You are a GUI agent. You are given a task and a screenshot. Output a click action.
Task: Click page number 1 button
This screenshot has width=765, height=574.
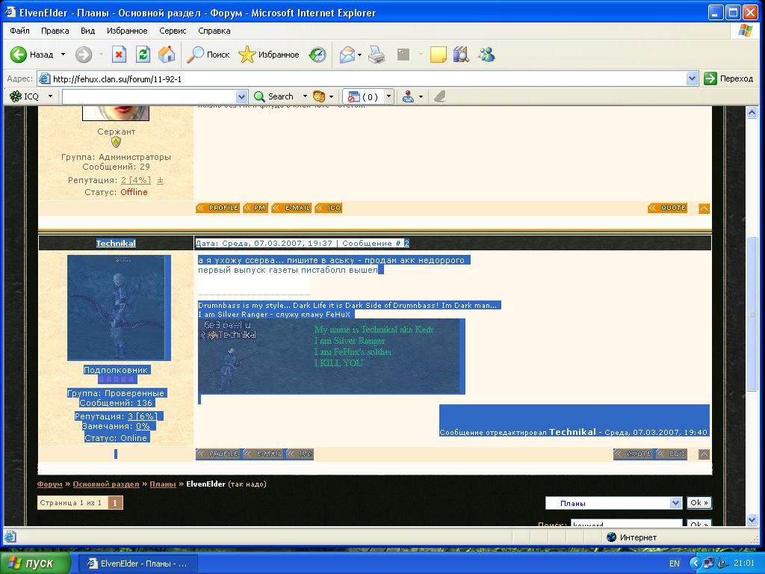pyautogui.click(x=115, y=503)
